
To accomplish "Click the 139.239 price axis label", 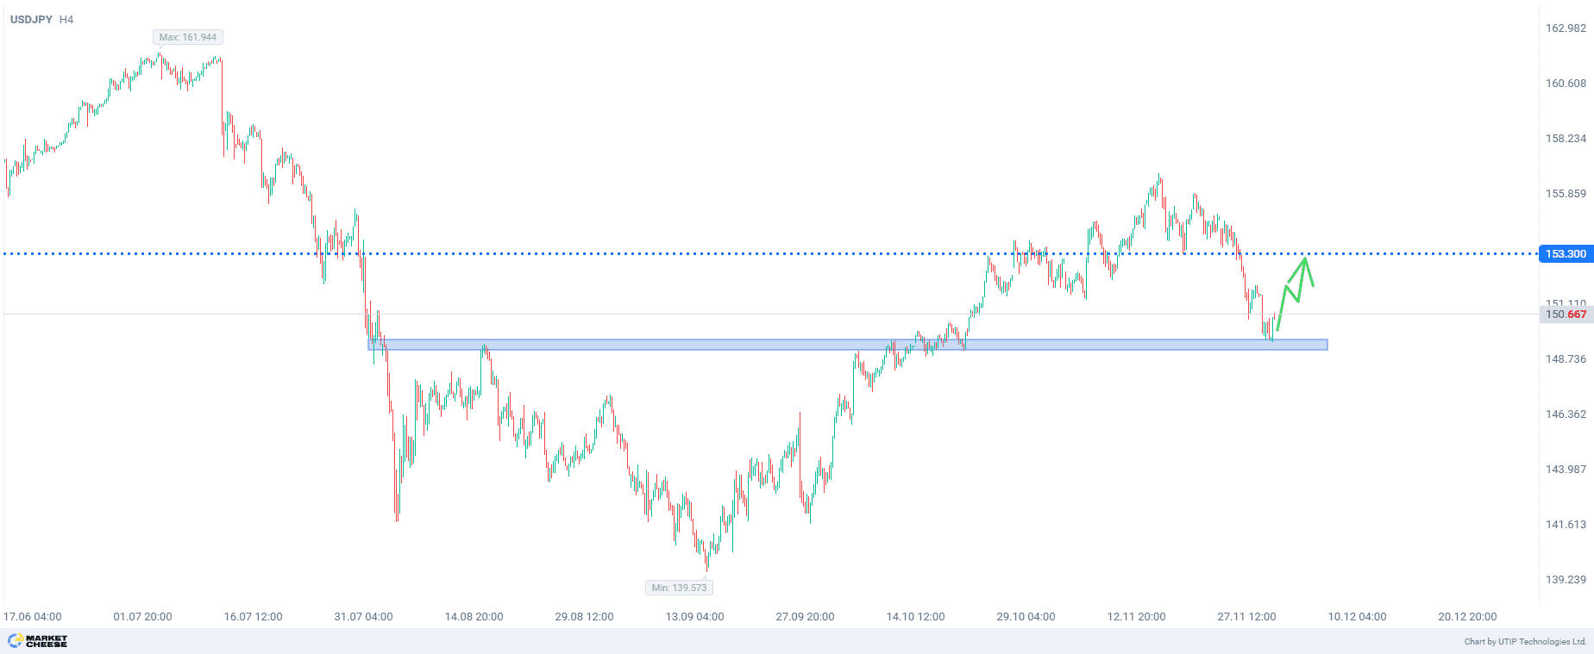I will tap(1565, 580).
